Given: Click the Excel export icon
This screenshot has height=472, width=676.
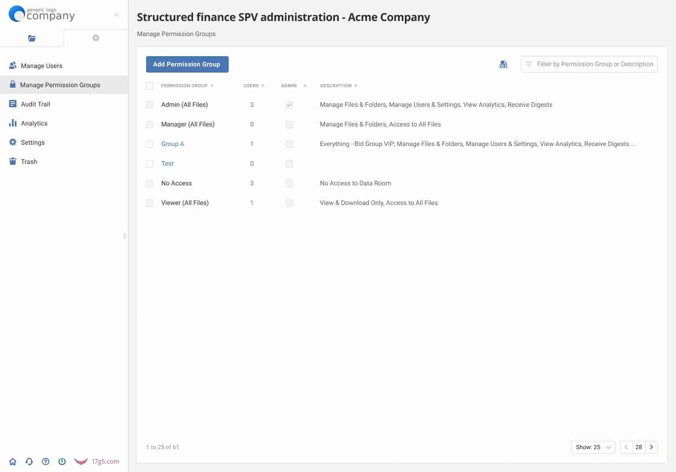Looking at the screenshot, I should click(503, 64).
